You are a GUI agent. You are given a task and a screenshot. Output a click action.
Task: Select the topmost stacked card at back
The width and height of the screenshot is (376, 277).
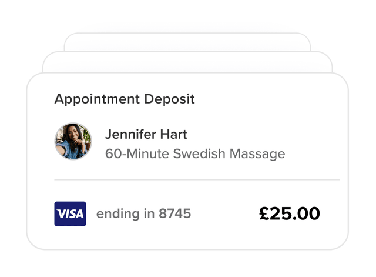point(187,41)
